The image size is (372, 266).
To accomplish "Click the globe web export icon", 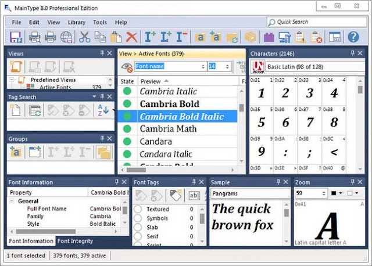I will pos(66,37).
